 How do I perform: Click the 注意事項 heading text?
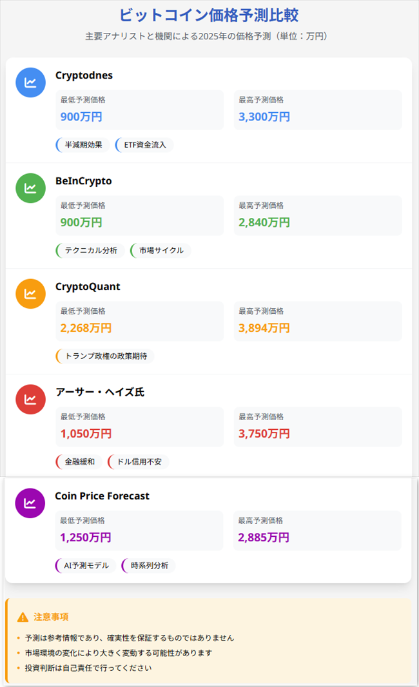point(52,617)
